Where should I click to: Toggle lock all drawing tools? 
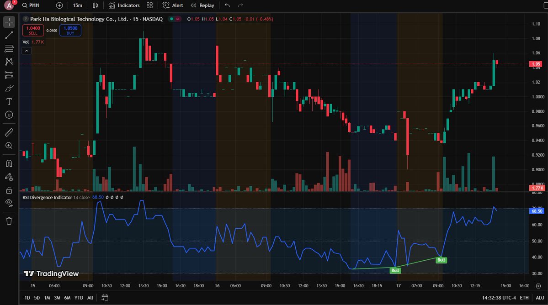tap(9, 190)
